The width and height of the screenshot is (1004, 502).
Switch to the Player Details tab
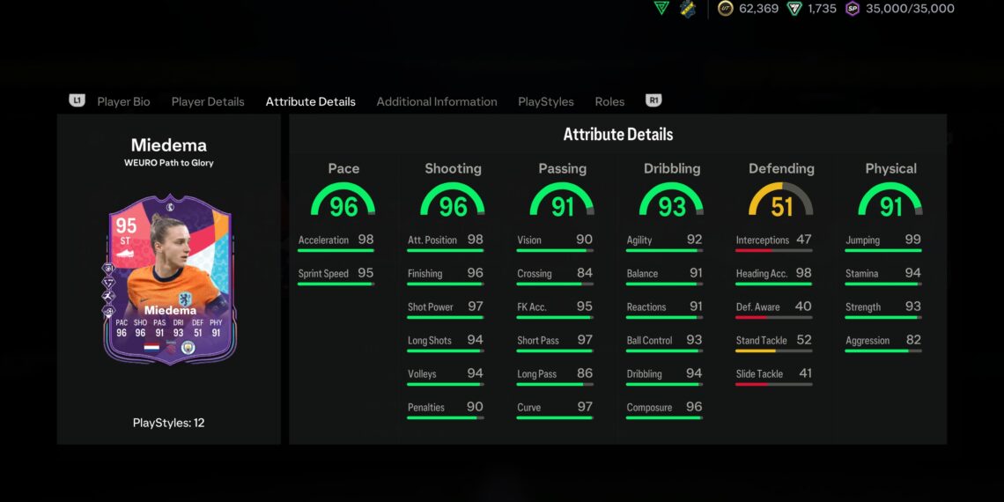(208, 101)
